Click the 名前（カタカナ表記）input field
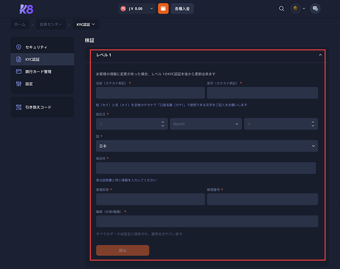 [150, 93]
